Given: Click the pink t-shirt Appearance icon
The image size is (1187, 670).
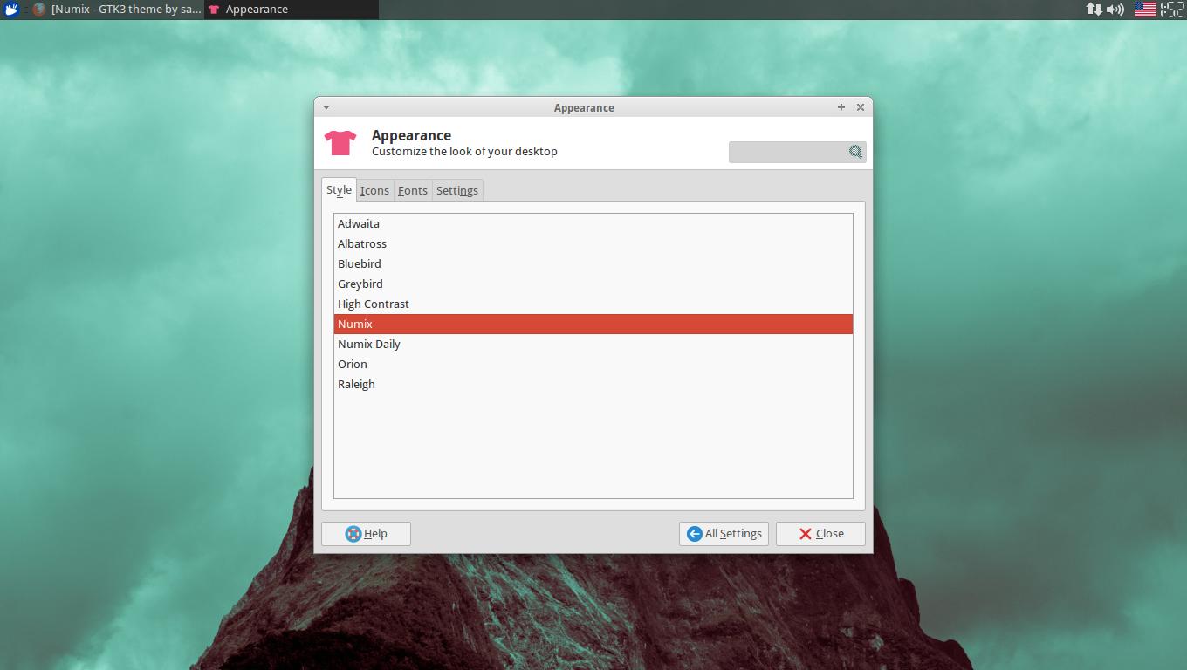Looking at the screenshot, I should (340, 143).
